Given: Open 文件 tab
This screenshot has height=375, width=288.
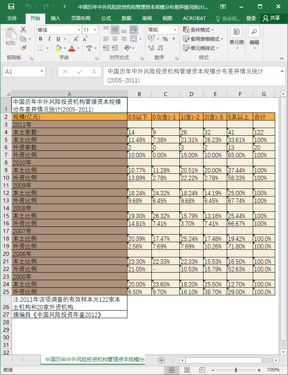Looking at the screenshot, I should (12, 18).
